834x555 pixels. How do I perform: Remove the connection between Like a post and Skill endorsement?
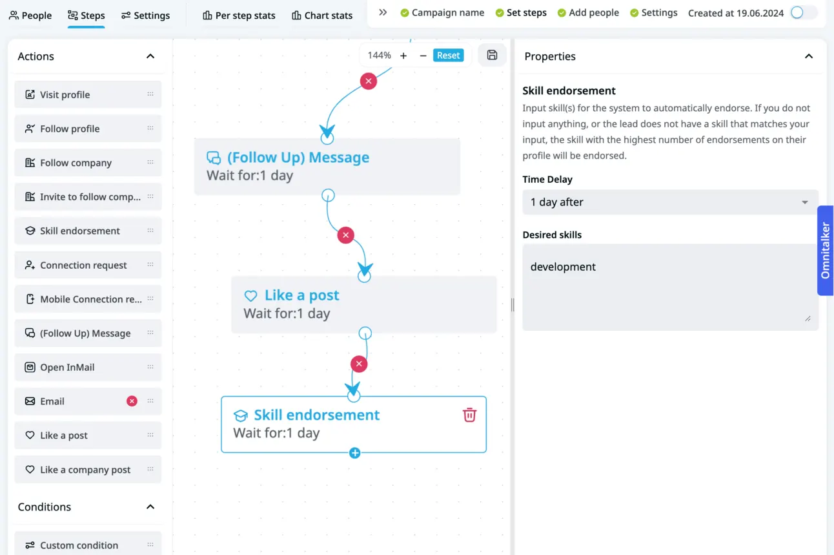pyautogui.click(x=359, y=364)
